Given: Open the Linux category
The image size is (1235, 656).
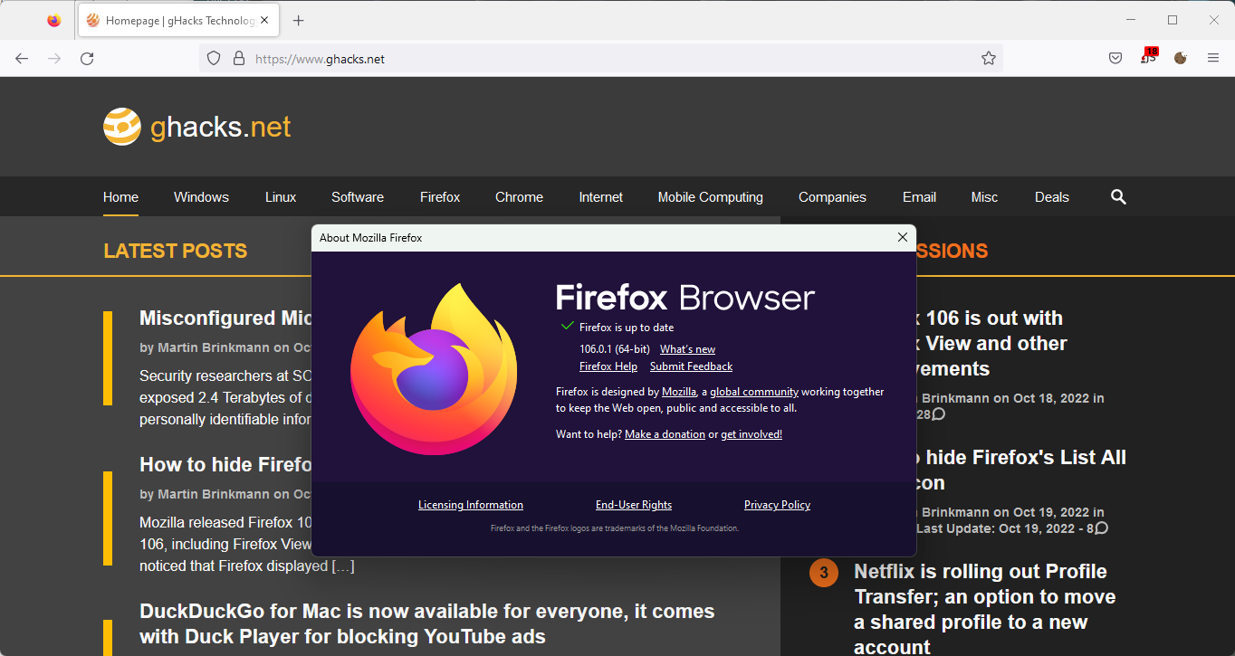Looking at the screenshot, I should [x=281, y=196].
